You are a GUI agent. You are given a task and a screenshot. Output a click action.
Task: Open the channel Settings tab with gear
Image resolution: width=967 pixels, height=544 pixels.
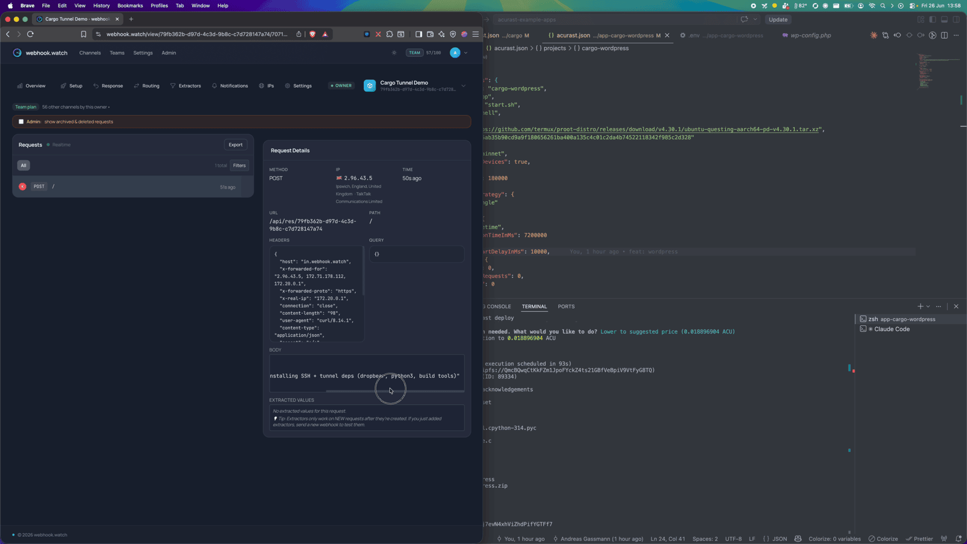coord(299,86)
